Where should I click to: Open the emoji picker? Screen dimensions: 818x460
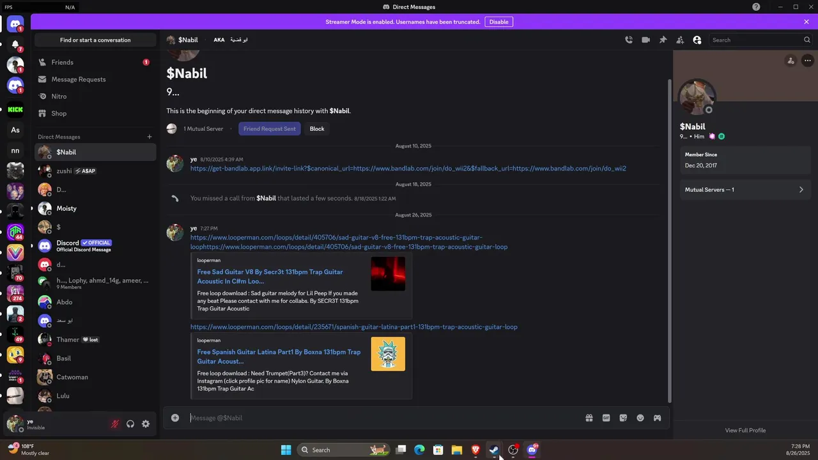[x=640, y=418]
